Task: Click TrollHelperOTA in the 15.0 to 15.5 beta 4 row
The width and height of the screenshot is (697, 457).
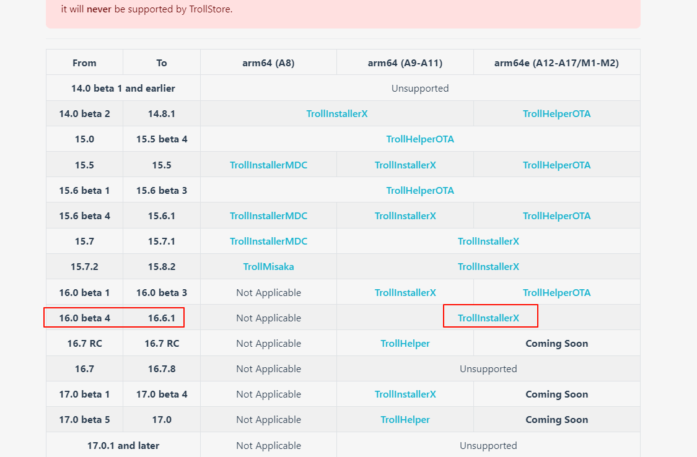Action: (420, 139)
